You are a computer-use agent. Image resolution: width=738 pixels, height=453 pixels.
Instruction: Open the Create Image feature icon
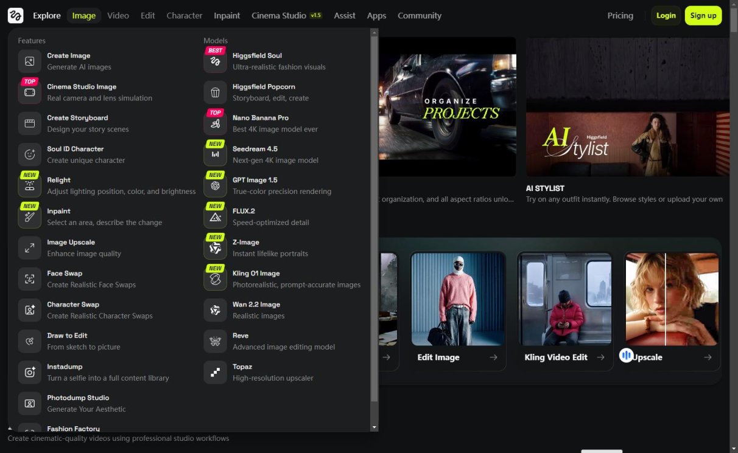(x=29, y=61)
